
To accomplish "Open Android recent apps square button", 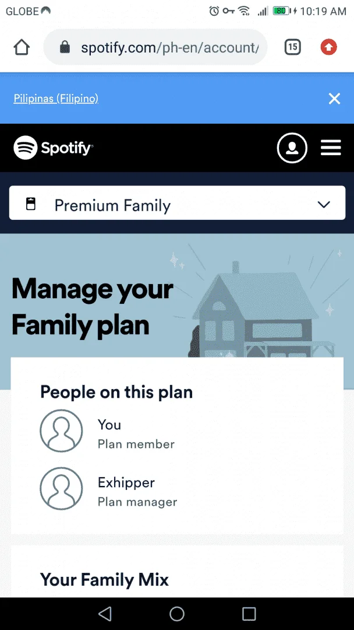I will pyautogui.click(x=249, y=614).
